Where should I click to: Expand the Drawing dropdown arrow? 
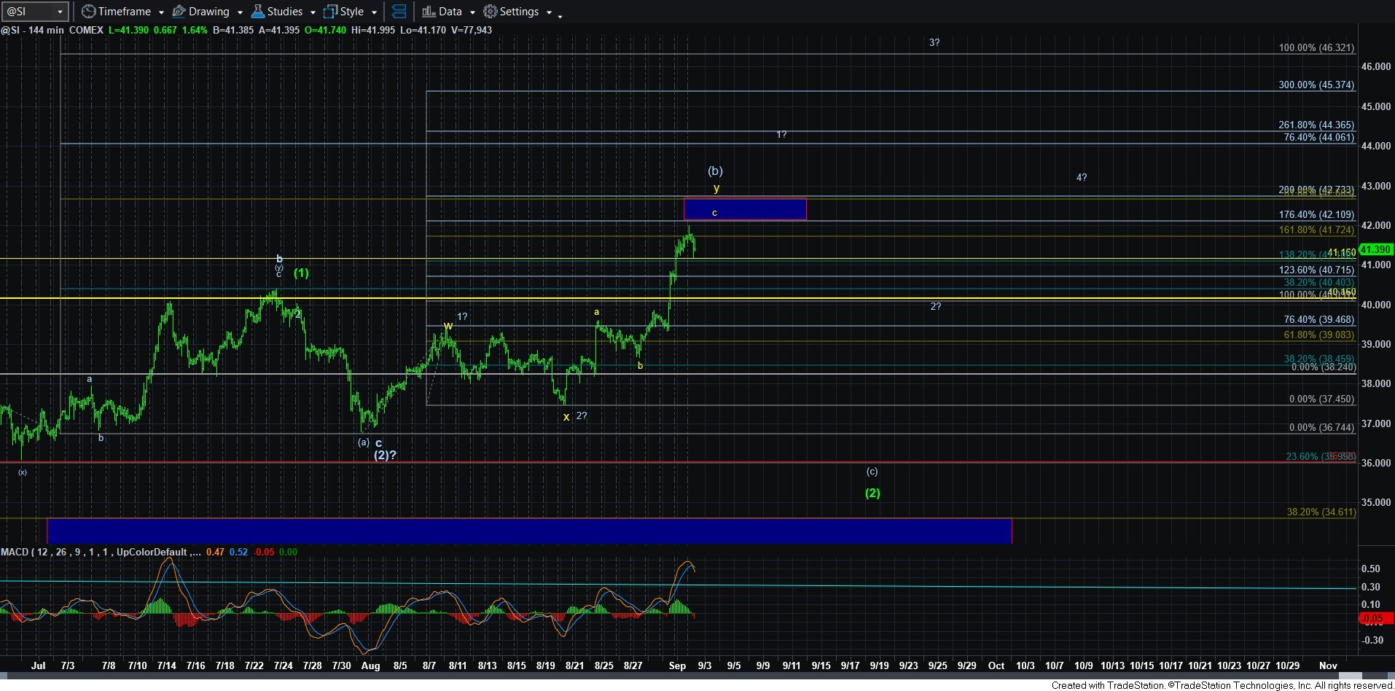tap(240, 12)
